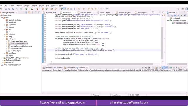Viewport: 188px width, 106px height.
Task: Collapse the solugenix package node
Action: click(x=4, y=39)
